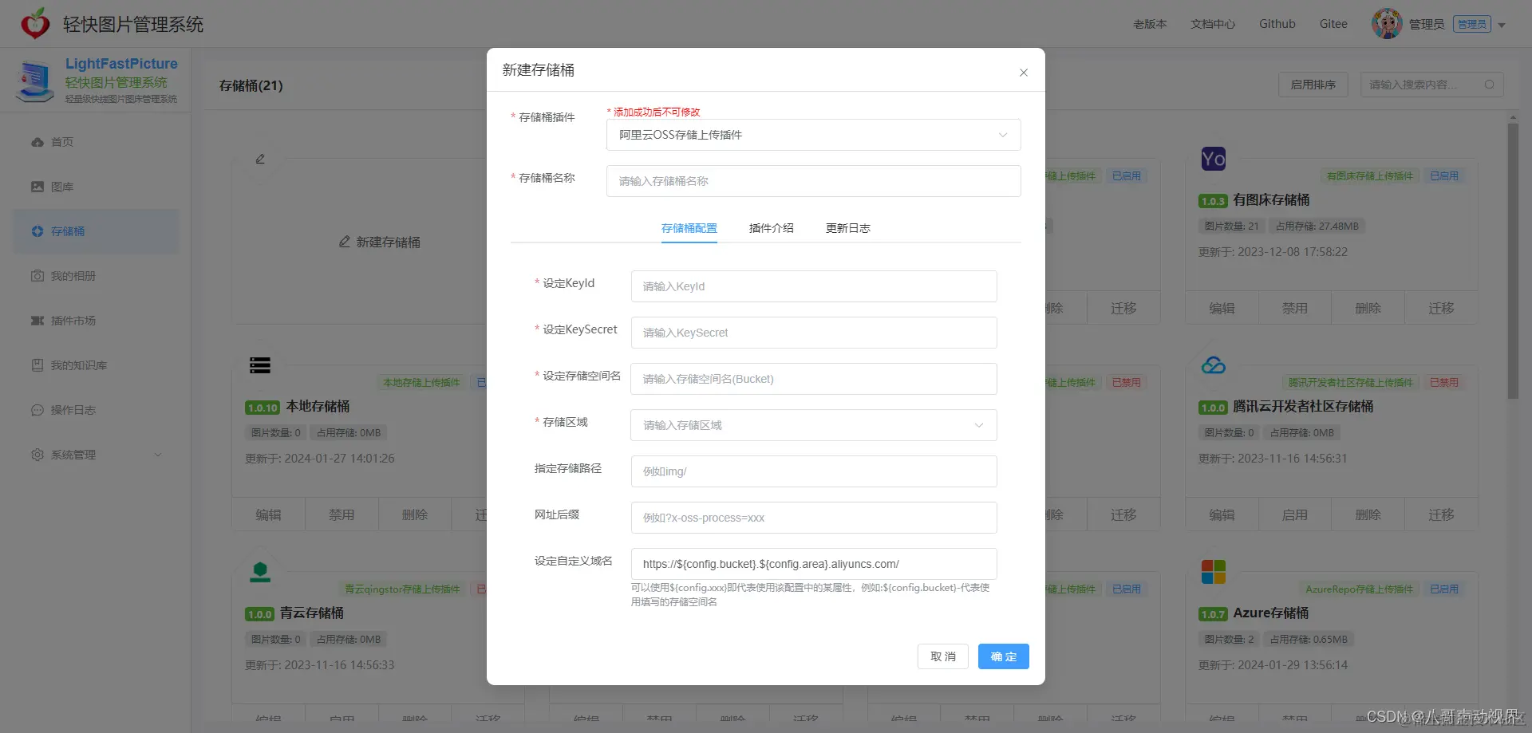1532x733 pixels.
Task: Click 迁移 on 有图床存储桶 card
Action: point(1441,308)
